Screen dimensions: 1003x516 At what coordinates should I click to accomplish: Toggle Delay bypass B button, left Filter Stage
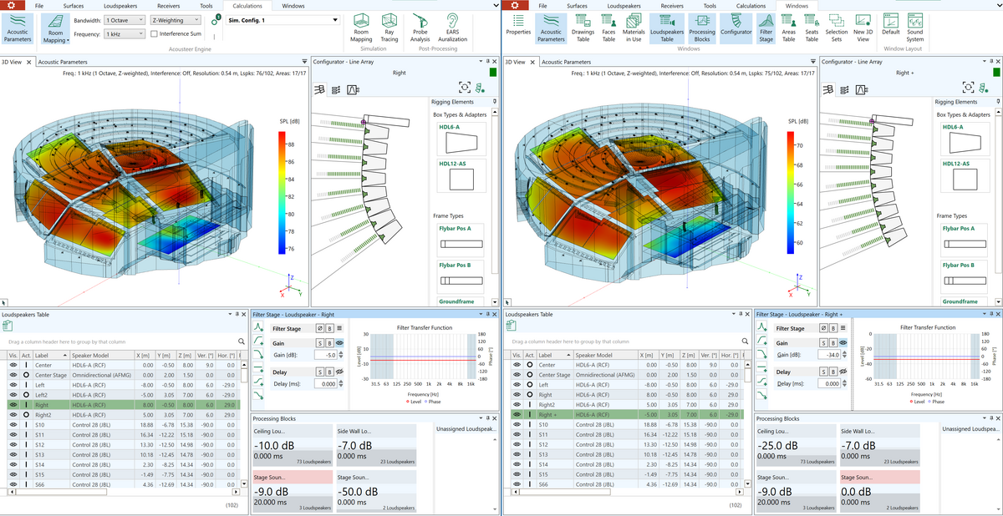(x=329, y=372)
